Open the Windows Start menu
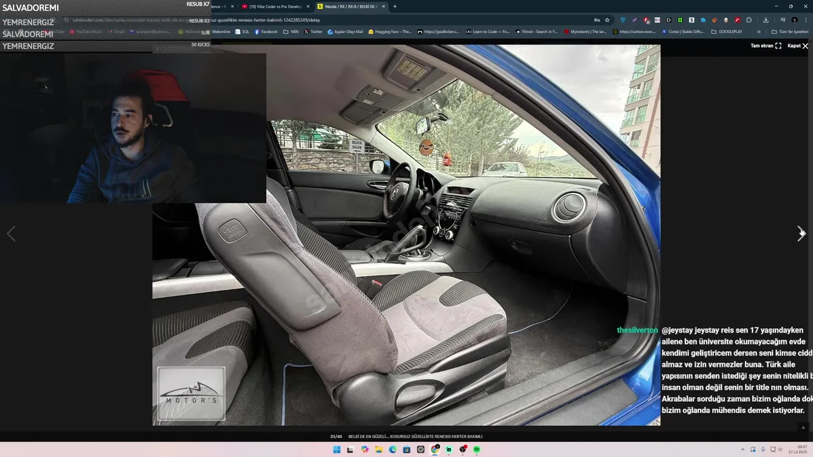This screenshot has height=457, width=813. (337, 449)
